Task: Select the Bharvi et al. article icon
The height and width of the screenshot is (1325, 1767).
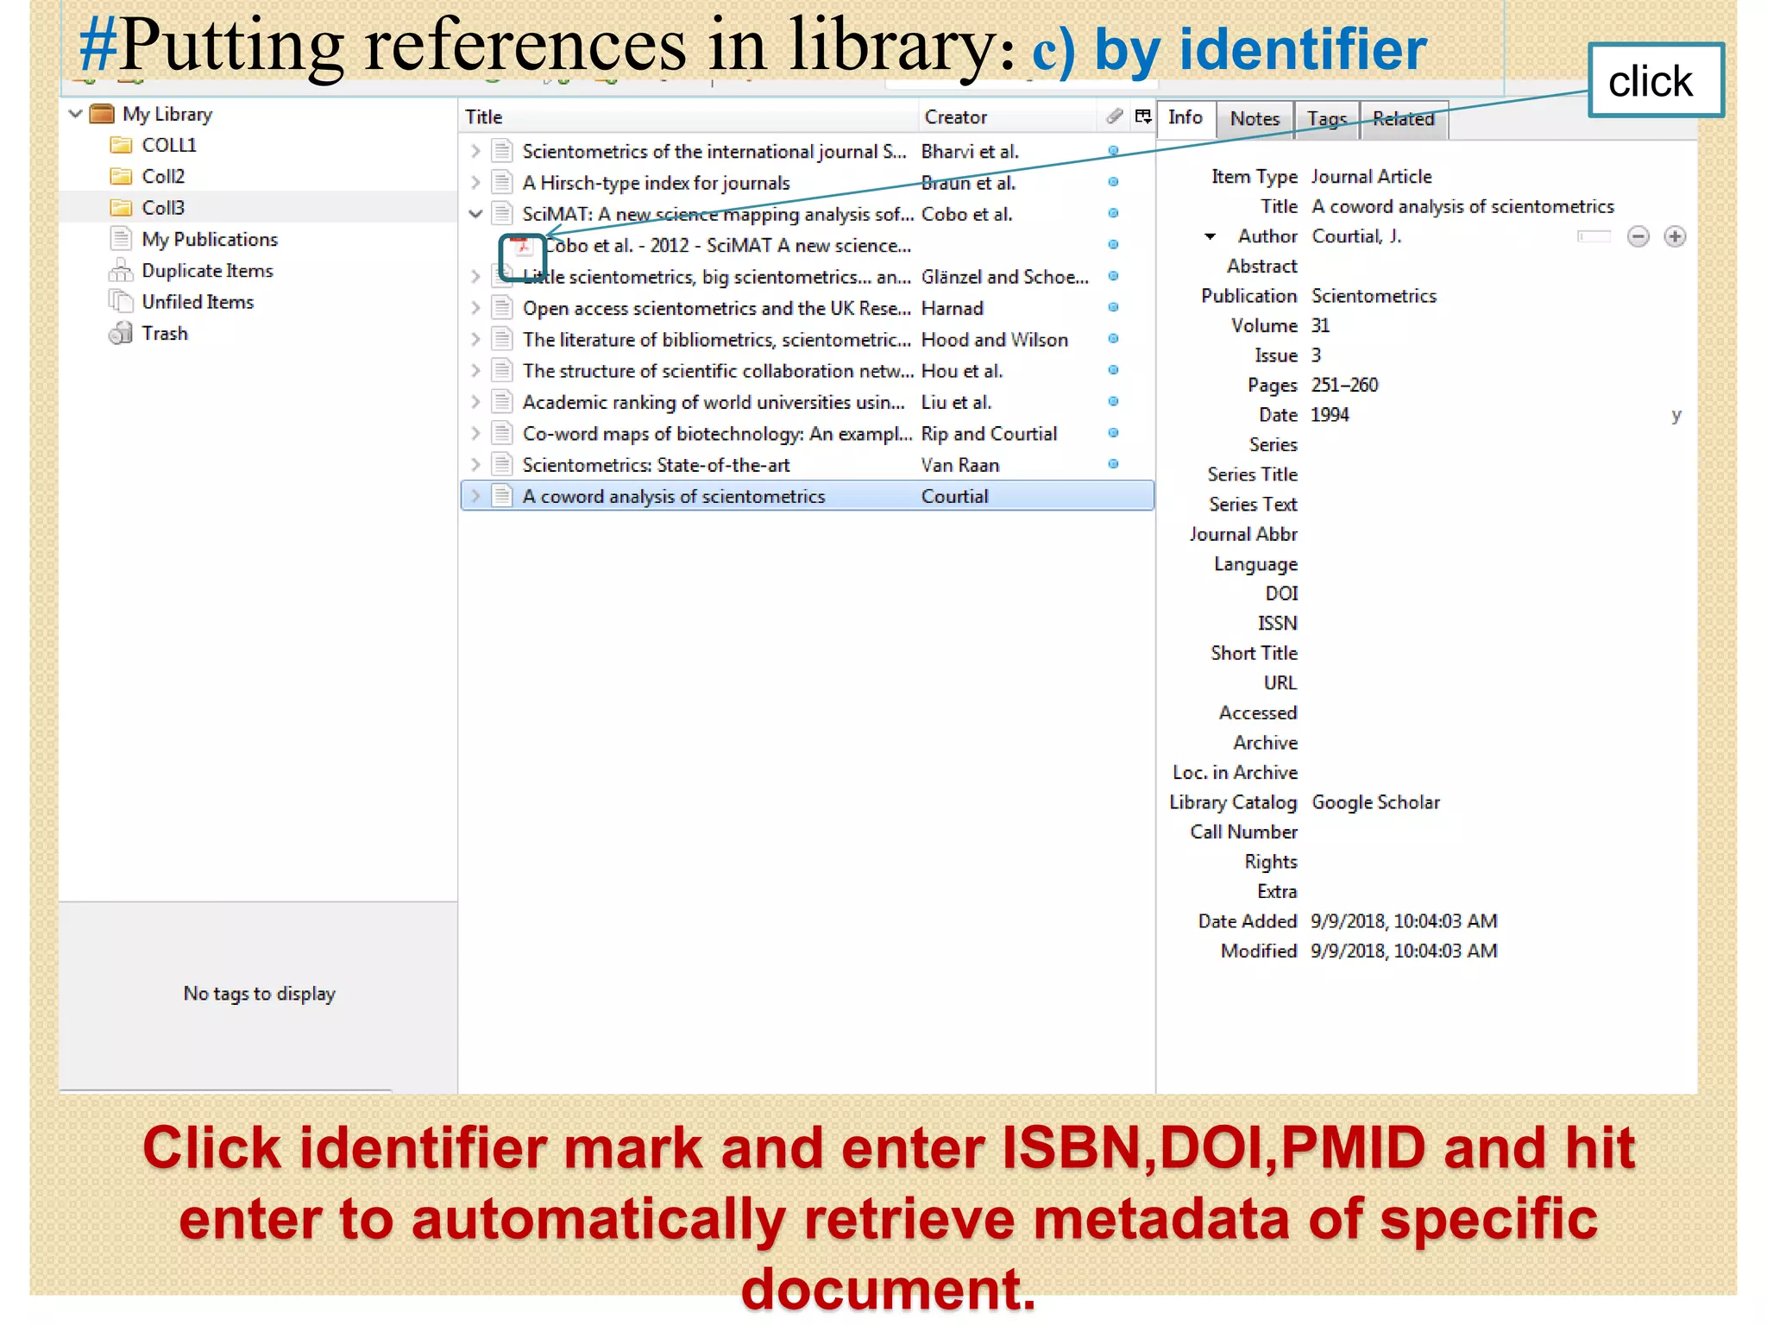Action: [502, 151]
